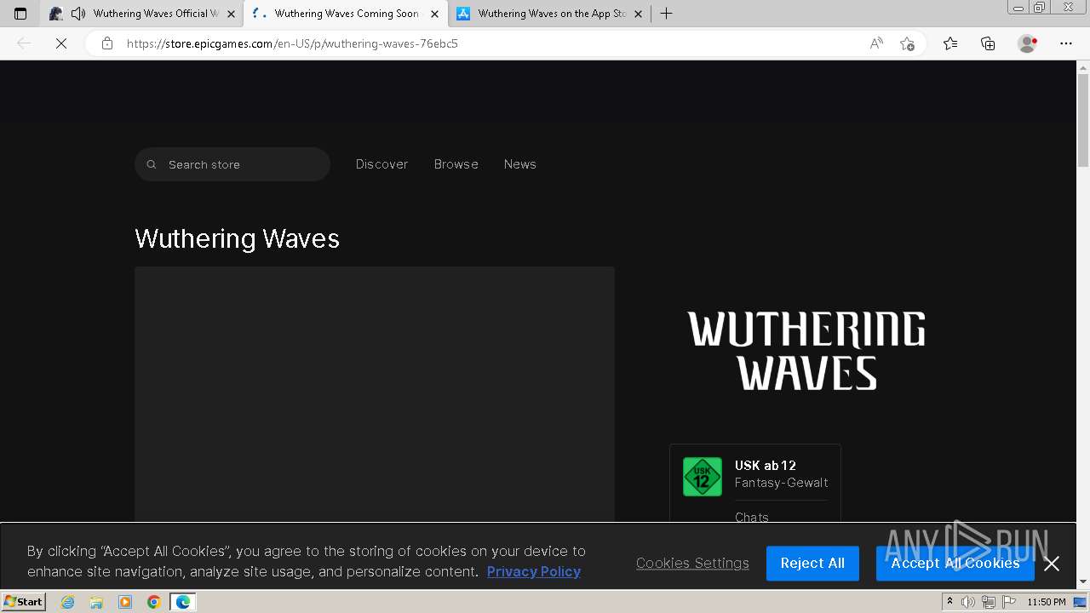Mute the Wuthering Waves Official tab audio
Viewport: 1090px width, 613px height.
click(78, 14)
